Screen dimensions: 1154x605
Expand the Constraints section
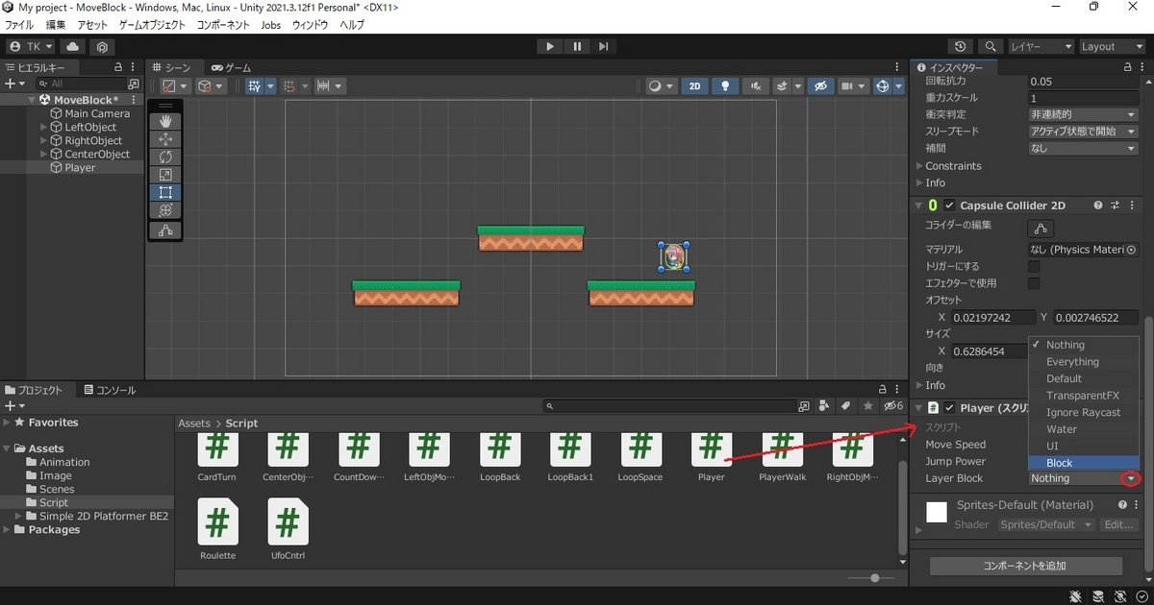(x=919, y=166)
